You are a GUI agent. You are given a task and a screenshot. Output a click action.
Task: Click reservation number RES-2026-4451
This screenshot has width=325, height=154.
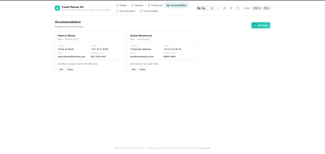pos(98,57)
